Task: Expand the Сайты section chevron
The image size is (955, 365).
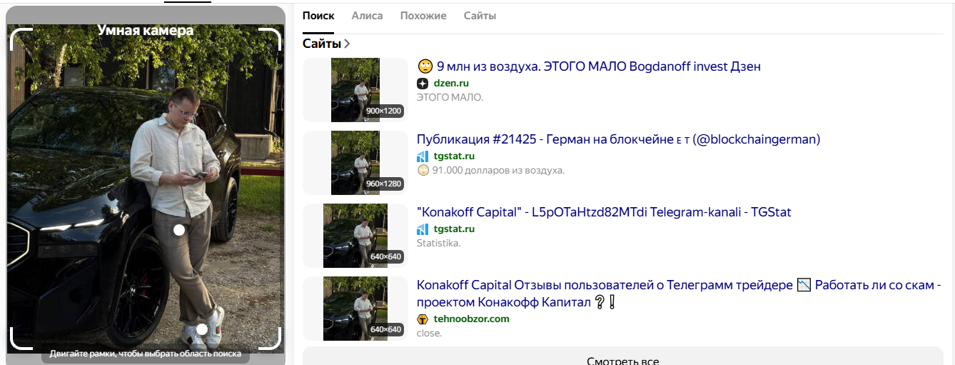Action: click(x=347, y=44)
